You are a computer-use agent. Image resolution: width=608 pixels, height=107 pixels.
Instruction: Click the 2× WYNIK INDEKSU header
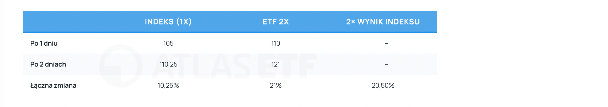[383, 22]
